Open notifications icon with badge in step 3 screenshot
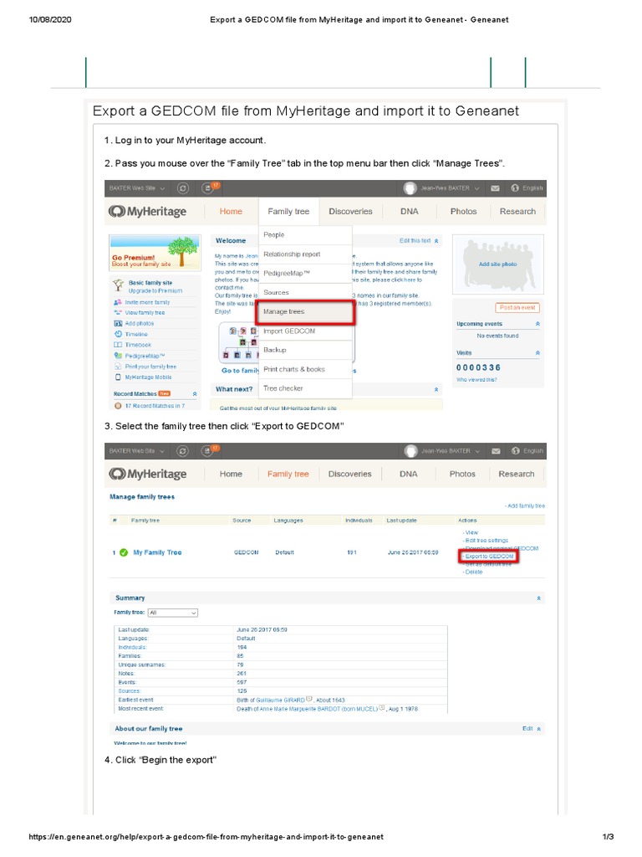Viewport: 642px width, 857px height. 208,450
